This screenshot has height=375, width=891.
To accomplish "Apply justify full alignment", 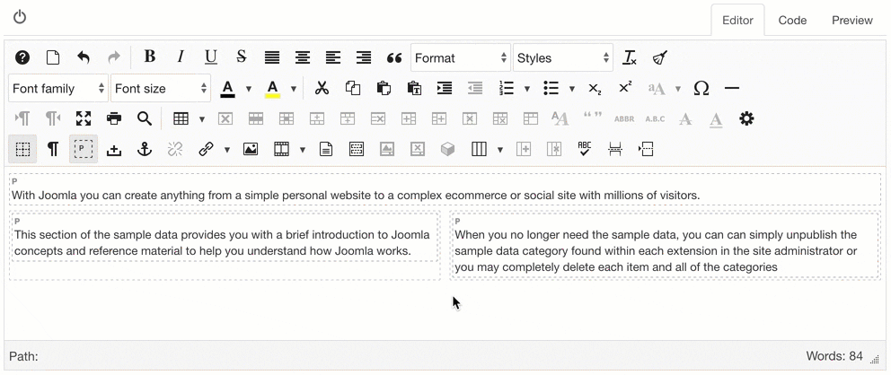I will coord(272,57).
